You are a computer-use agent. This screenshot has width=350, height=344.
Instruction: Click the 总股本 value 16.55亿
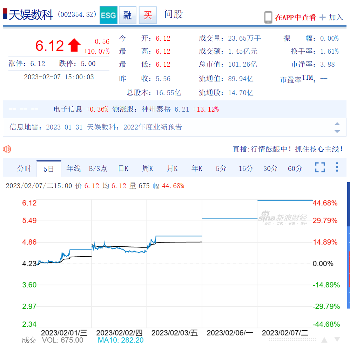[x=168, y=93]
